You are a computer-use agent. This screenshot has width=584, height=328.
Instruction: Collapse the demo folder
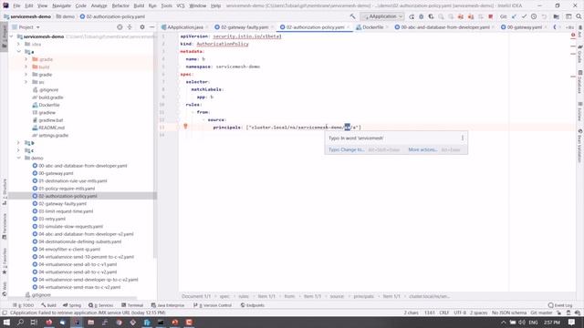18,158
